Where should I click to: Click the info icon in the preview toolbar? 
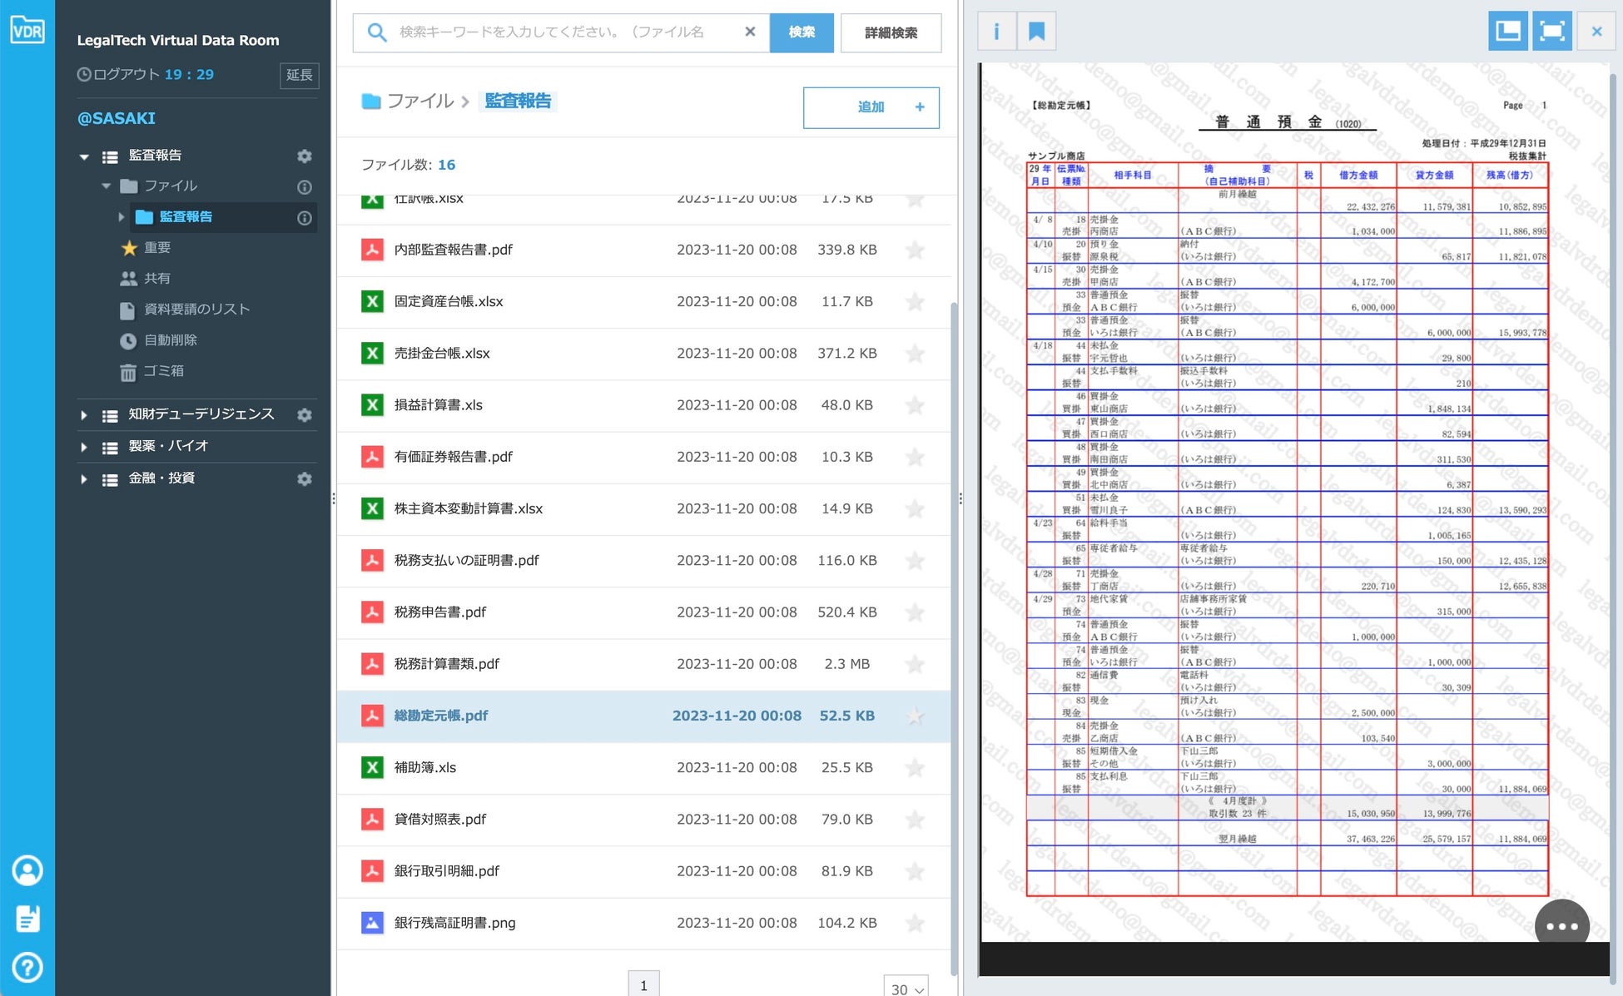(996, 32)
